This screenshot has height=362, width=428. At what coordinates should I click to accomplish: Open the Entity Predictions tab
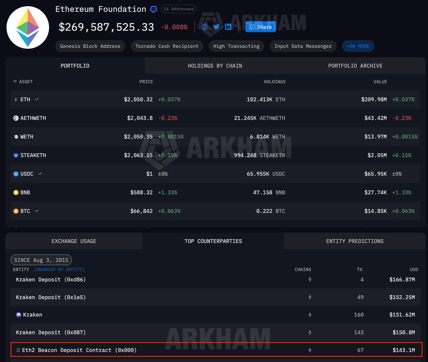click(355, 241)
